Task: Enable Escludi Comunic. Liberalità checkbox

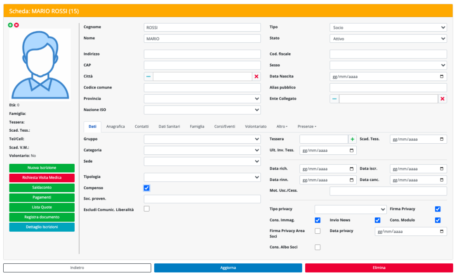Action: [x=147, y=209]
